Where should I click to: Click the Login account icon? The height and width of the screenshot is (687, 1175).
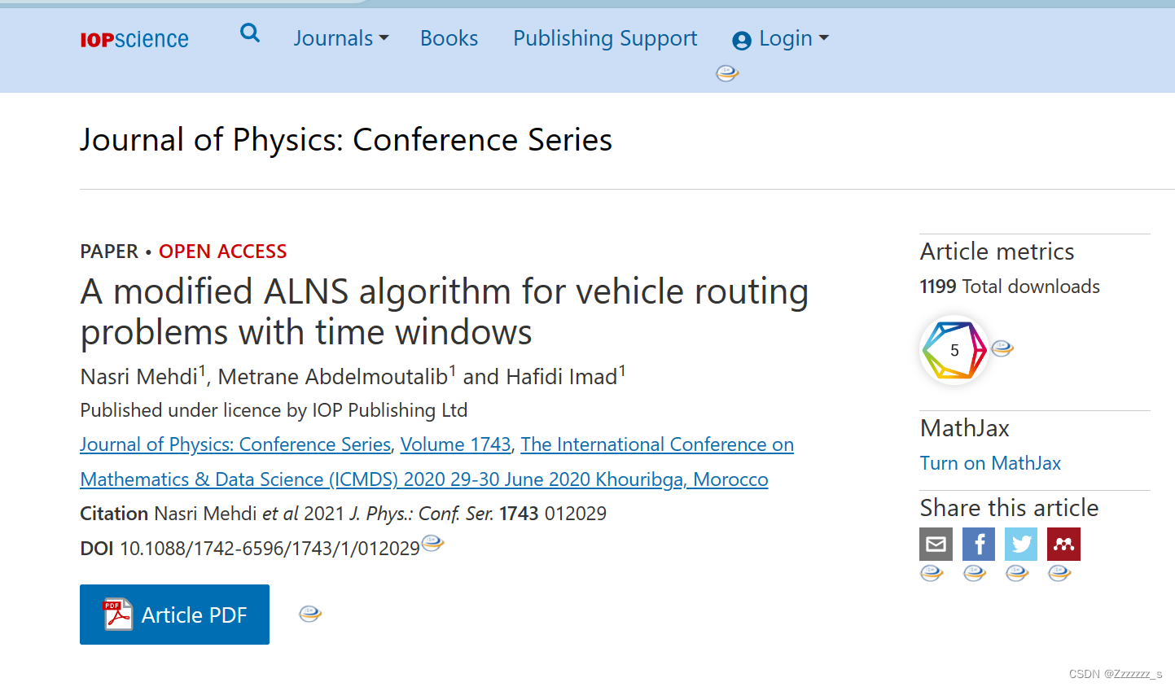click(x=741, y=38)
